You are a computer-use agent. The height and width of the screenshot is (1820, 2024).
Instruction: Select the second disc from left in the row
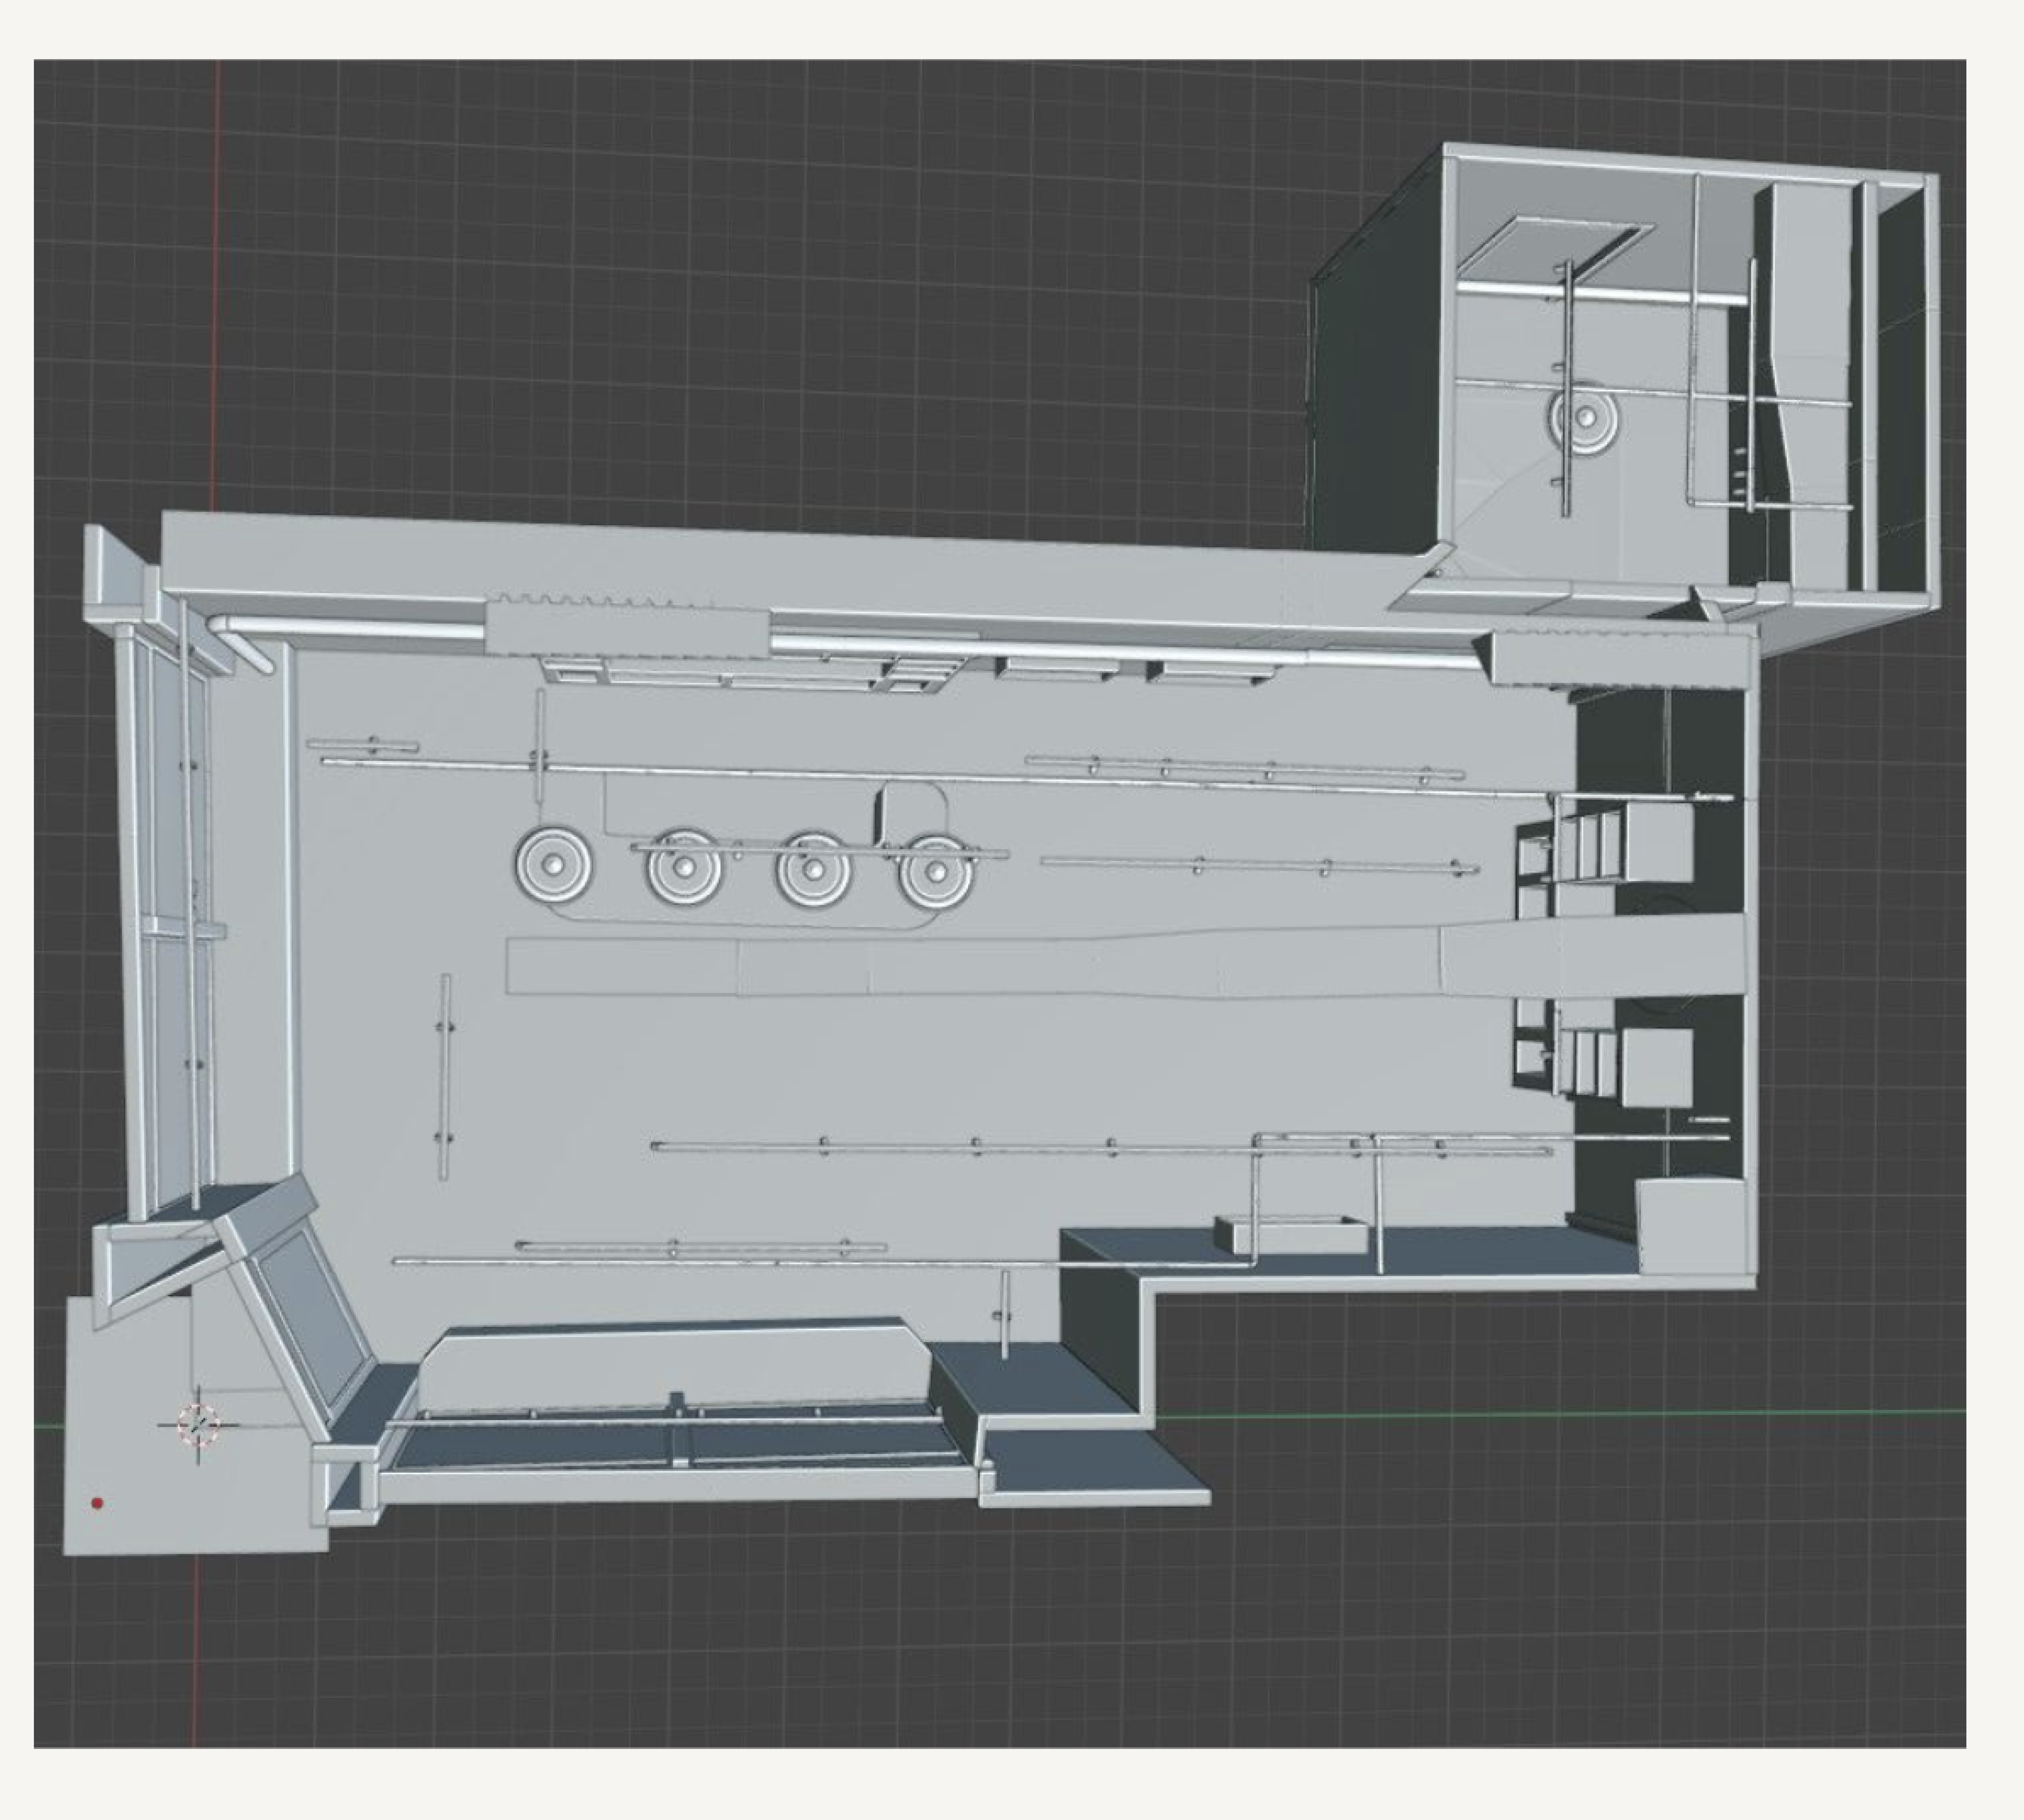(684, 868)
